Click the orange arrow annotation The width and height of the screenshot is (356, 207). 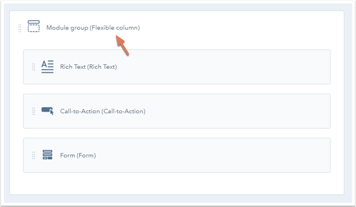pos(122,45)
